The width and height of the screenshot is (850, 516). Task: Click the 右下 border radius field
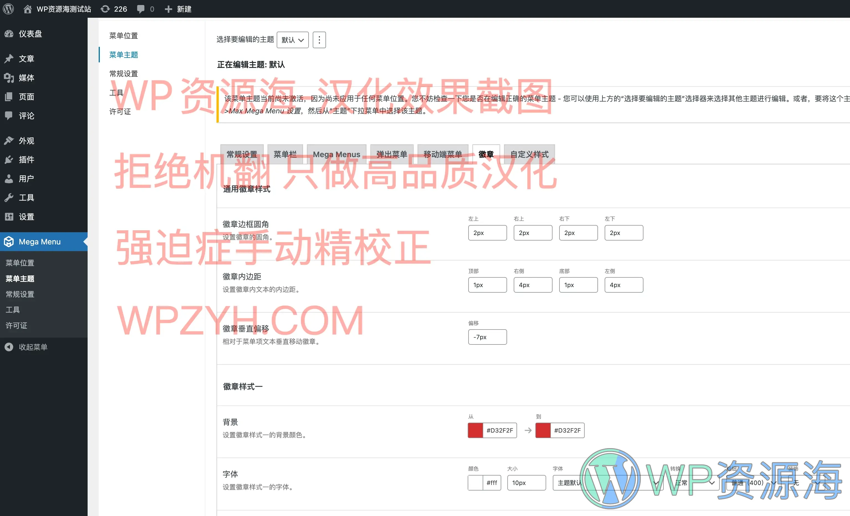pyautogui.click(x=578, y=233)
